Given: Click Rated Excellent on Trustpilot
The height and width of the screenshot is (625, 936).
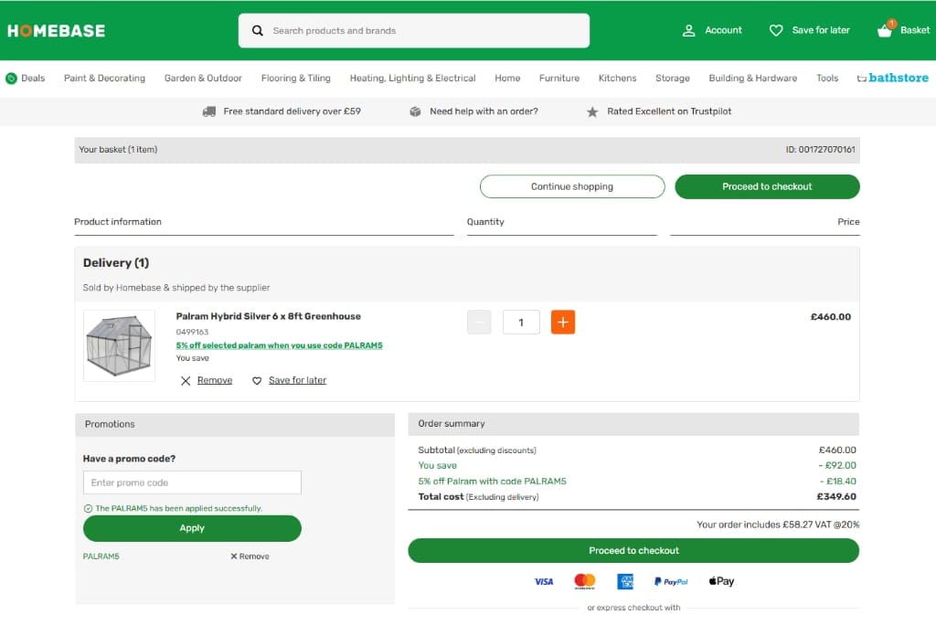Looking at the screenshot, I should pyautogui.click(x=668, y=111).
